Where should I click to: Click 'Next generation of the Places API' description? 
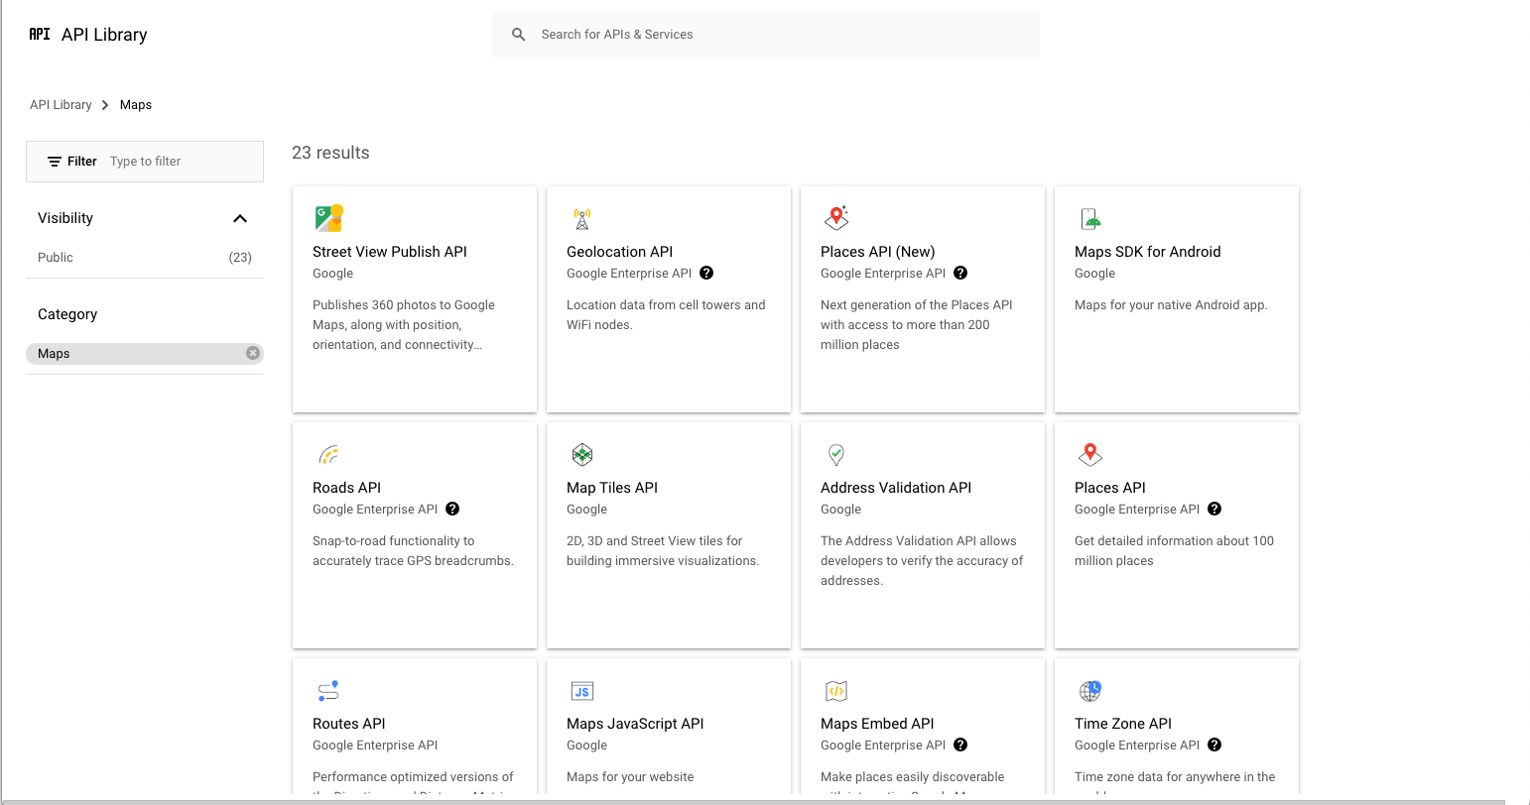917,325
